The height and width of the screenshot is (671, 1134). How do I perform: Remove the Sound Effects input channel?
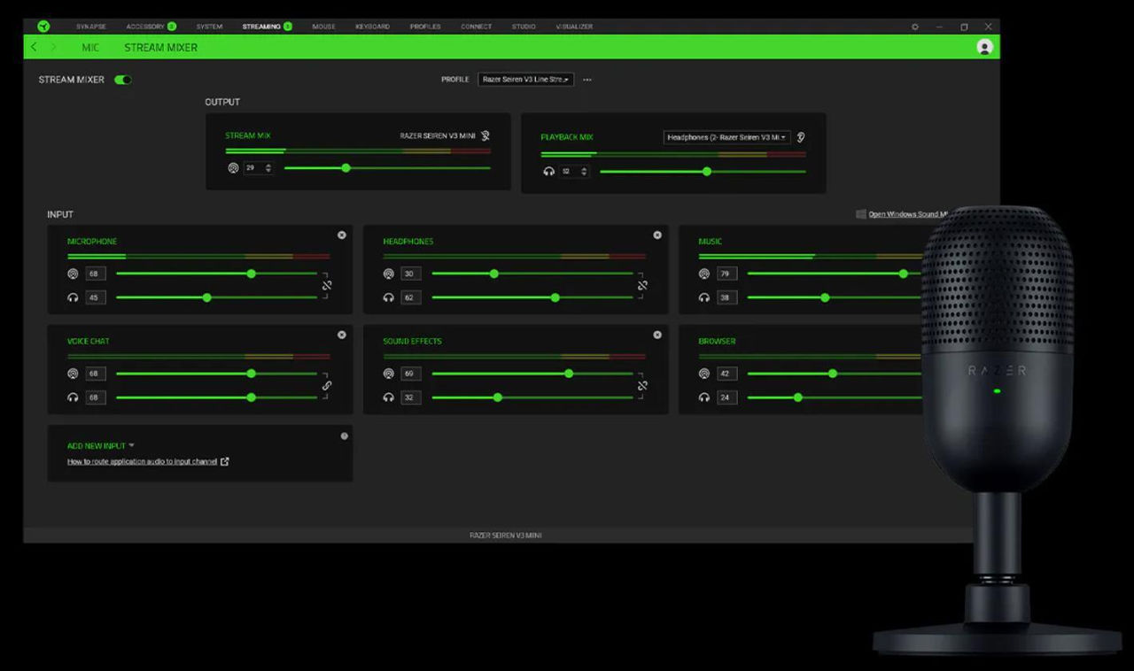pos(657,335)
